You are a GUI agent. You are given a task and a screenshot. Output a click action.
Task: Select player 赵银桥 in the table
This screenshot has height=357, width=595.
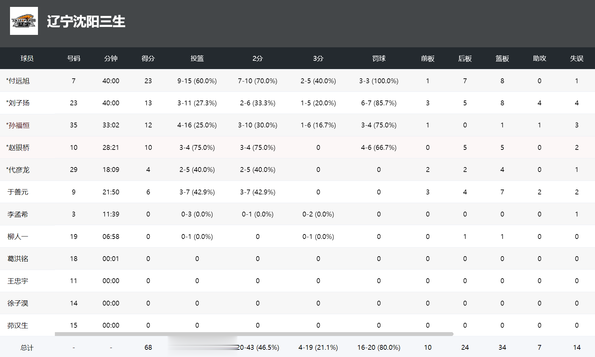click(x=19, y=147)
